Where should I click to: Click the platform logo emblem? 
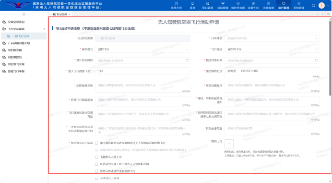[18, 5]
